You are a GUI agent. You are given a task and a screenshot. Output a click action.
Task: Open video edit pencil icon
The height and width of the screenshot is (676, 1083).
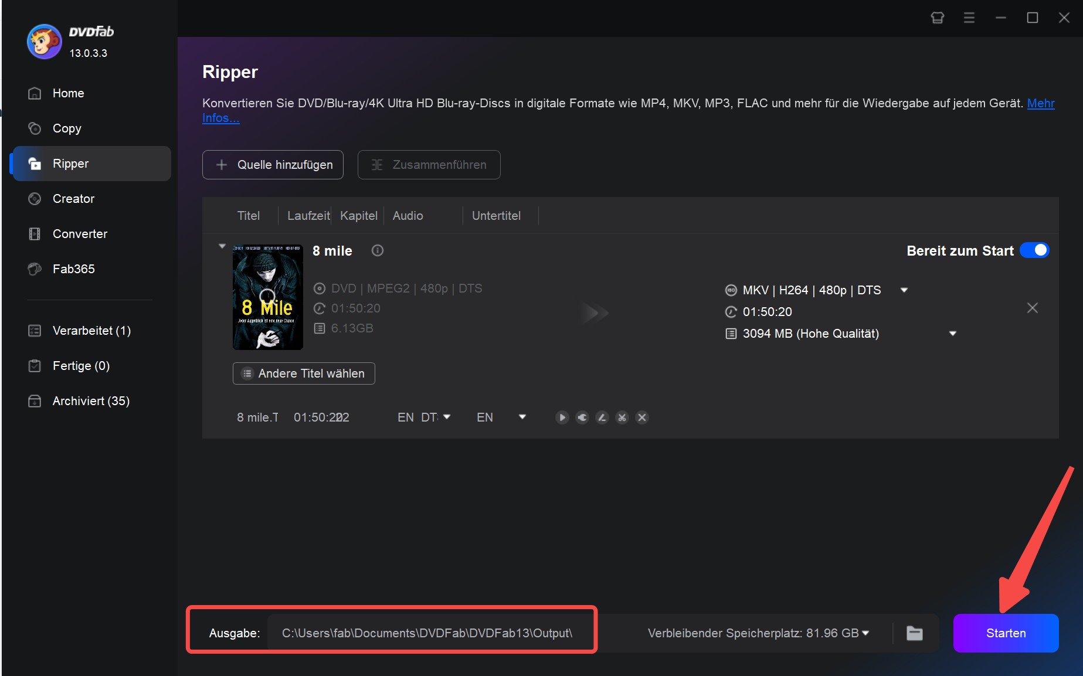point(602,417)
